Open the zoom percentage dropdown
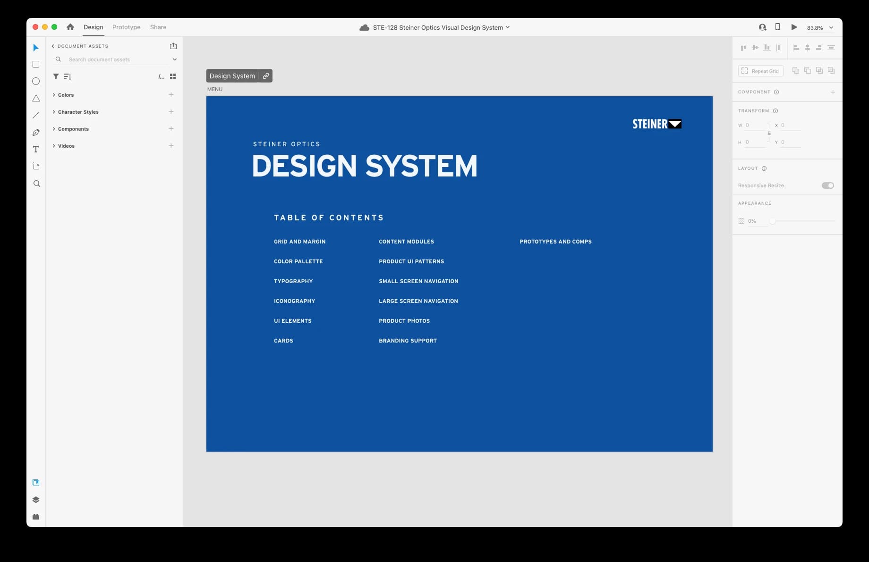 pos(831,28)
